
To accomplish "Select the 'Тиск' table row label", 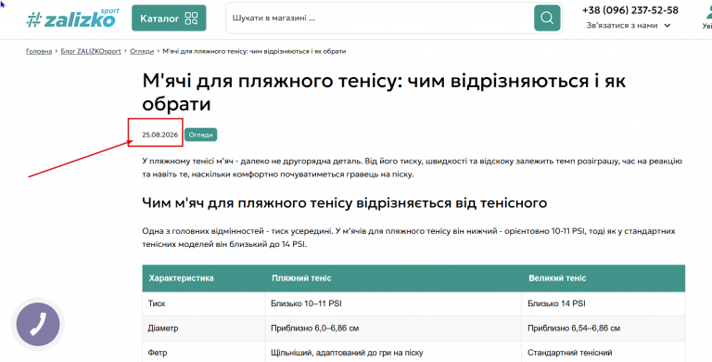I will coord(157,304).
